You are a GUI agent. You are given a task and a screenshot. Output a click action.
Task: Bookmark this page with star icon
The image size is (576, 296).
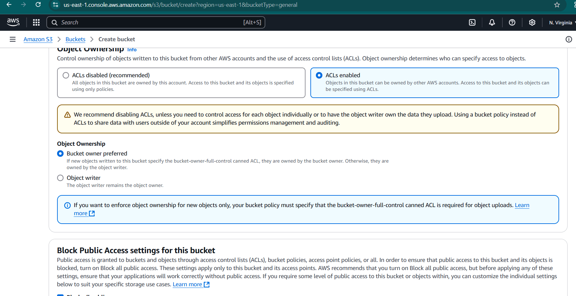tap(557, 5)
